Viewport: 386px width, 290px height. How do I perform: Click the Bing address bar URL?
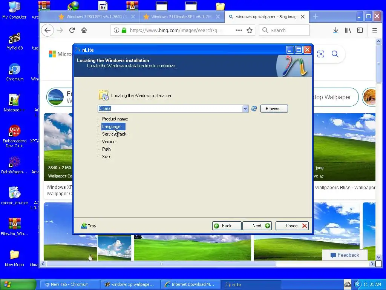175,30
